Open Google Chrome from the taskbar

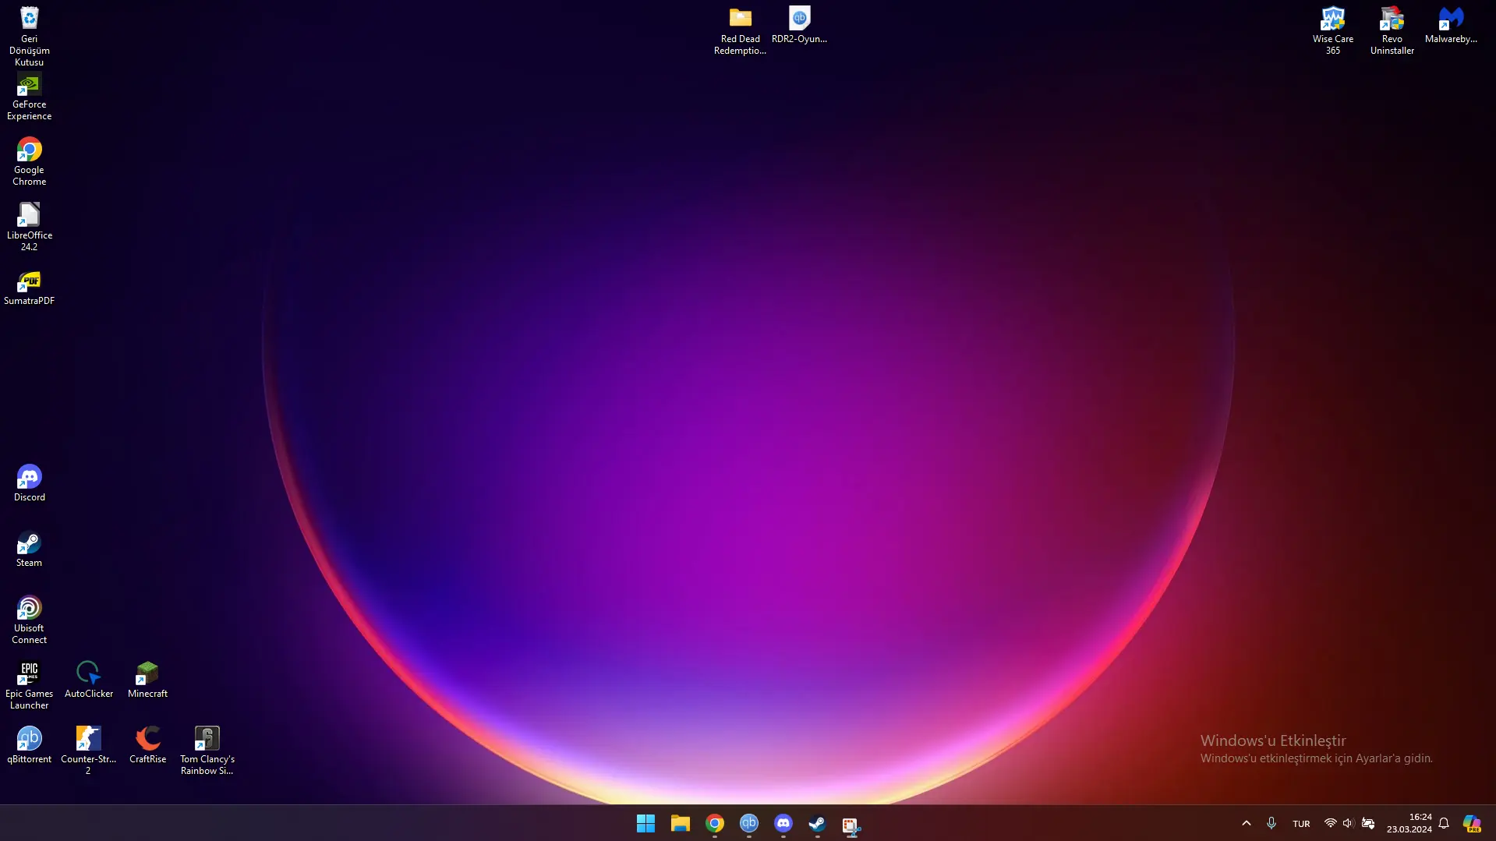(x=714, y=823)
